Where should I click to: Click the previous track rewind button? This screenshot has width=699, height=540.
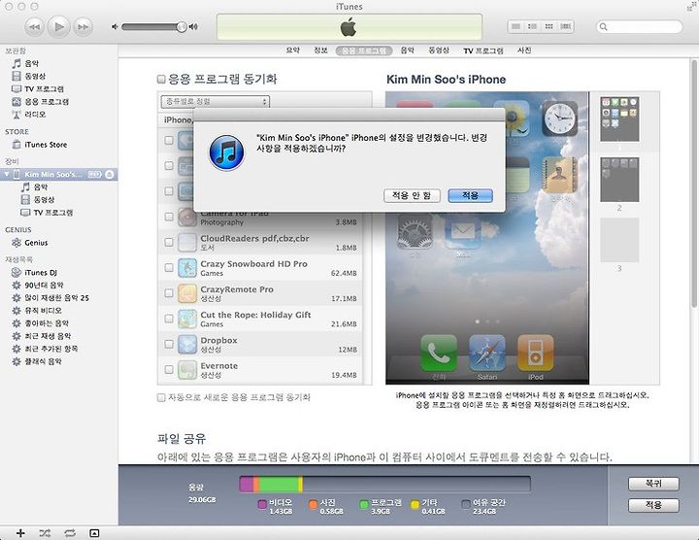(34, 27)
